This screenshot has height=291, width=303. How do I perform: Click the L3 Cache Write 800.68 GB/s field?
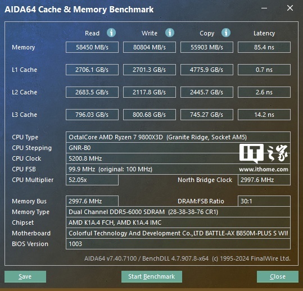[150, 115]
